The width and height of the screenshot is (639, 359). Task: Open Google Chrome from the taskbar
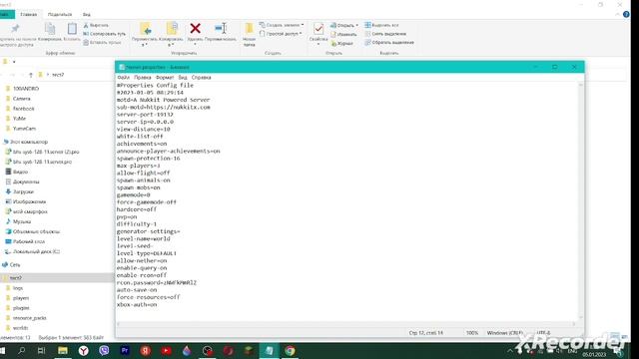click(x=290, y=350)
